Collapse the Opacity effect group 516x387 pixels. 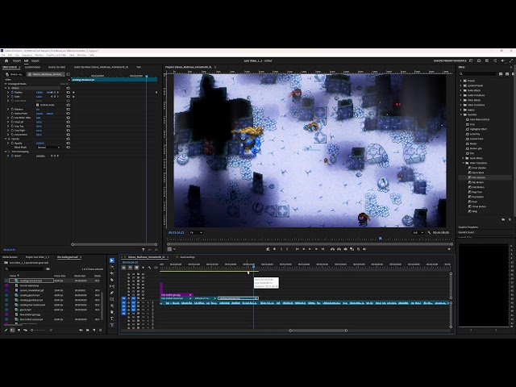tap(6, 139)
